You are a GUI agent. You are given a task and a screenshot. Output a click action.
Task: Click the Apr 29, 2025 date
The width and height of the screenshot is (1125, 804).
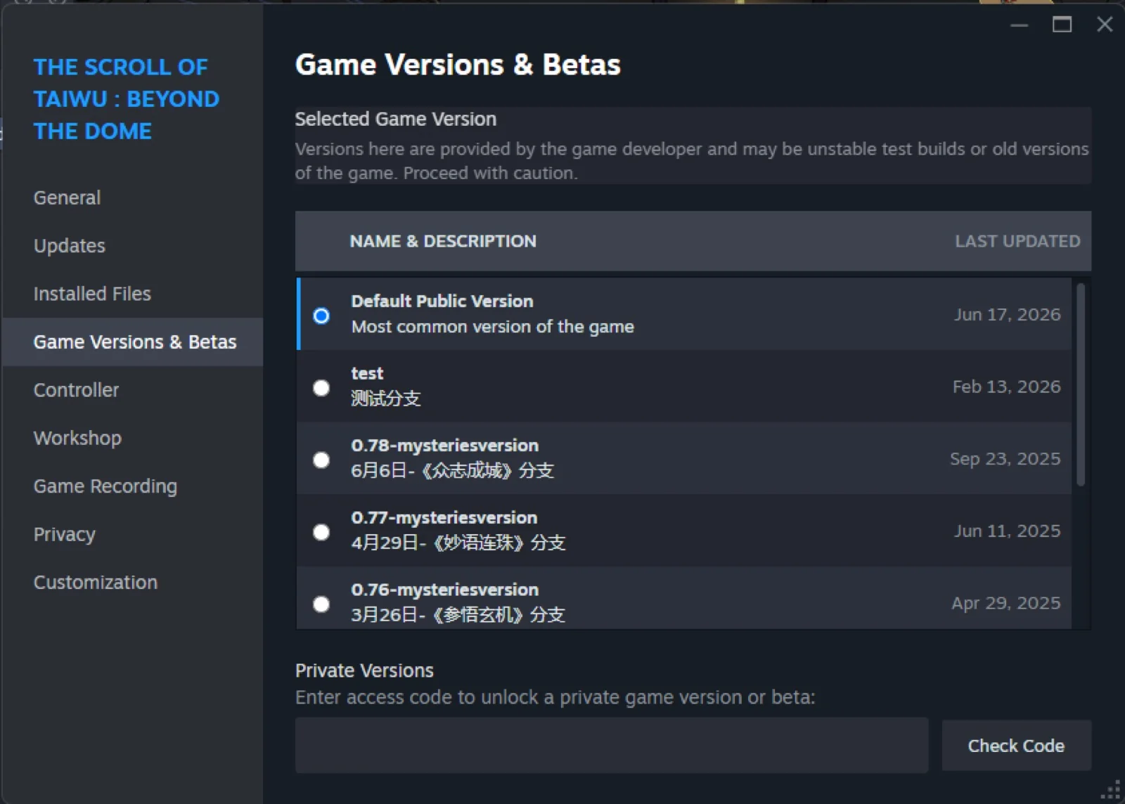pos(1005,603)
